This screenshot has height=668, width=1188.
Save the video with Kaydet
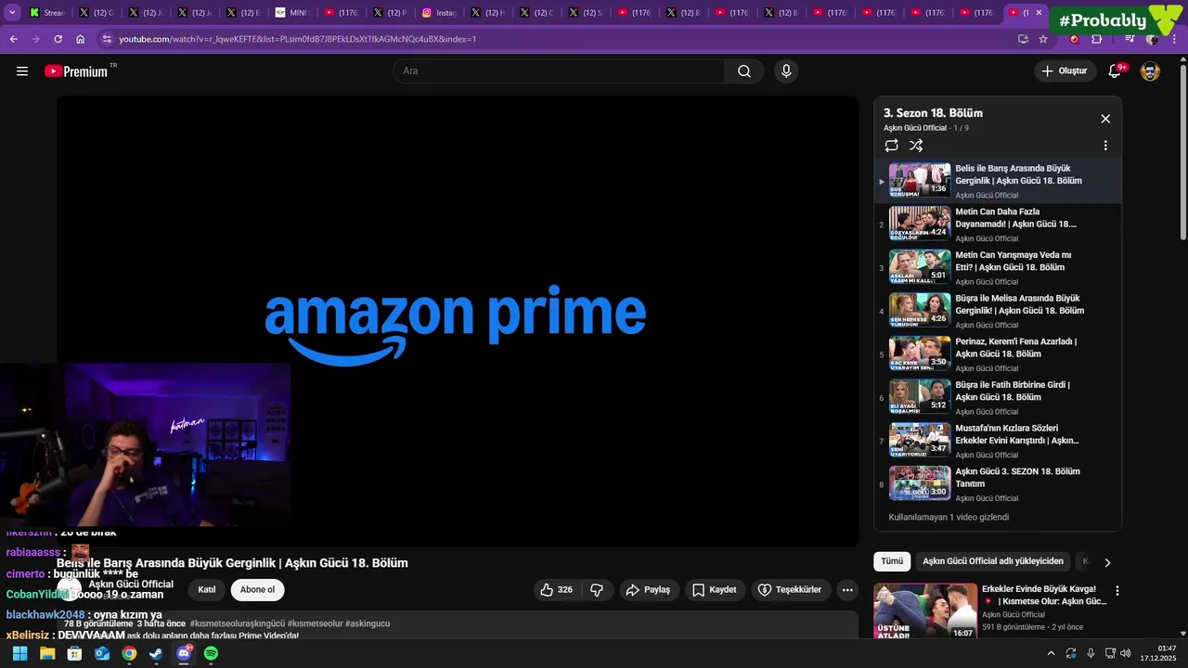[714, 590]
